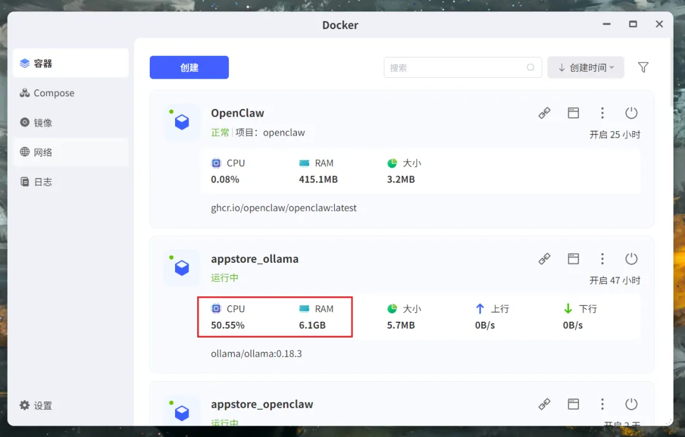Click the appstore_ollama container cube icon
The image size is (685, 437).
tap(182, 268)
